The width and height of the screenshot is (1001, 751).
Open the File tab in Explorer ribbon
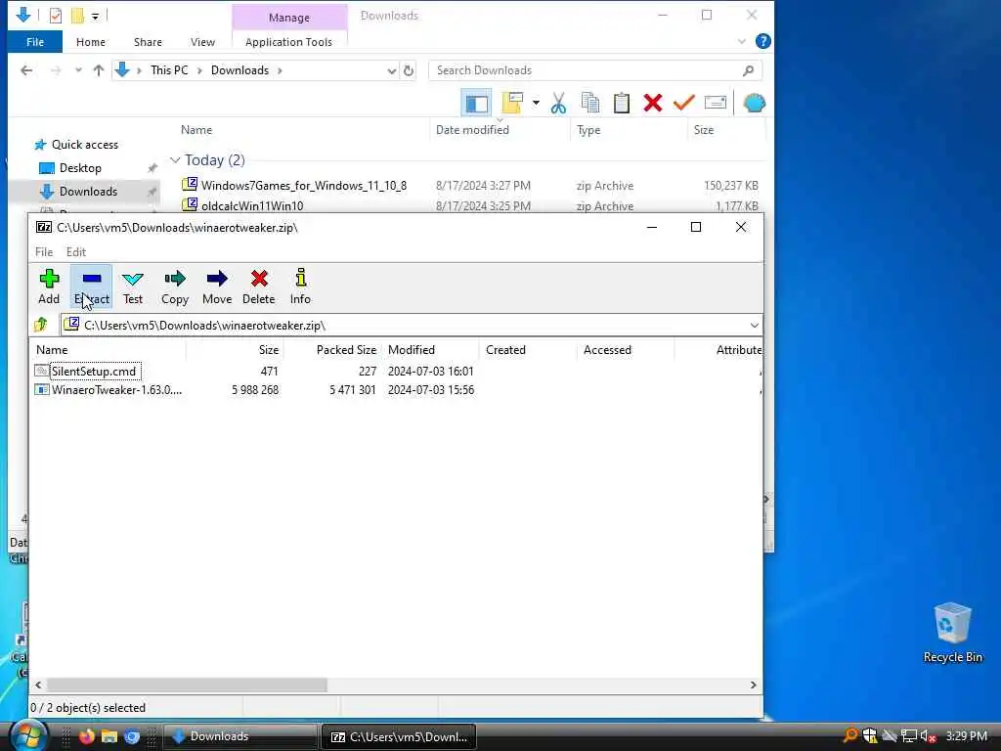tap(35, 42)
